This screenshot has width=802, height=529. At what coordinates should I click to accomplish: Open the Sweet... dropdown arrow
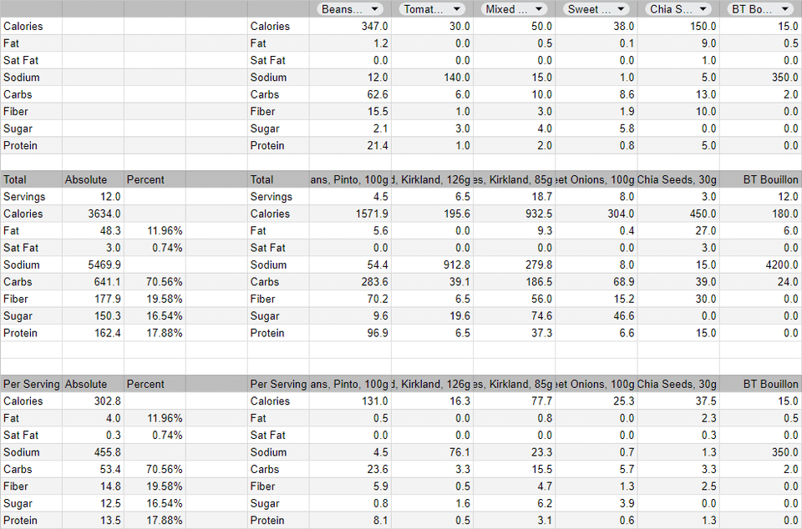coord(621,9)
